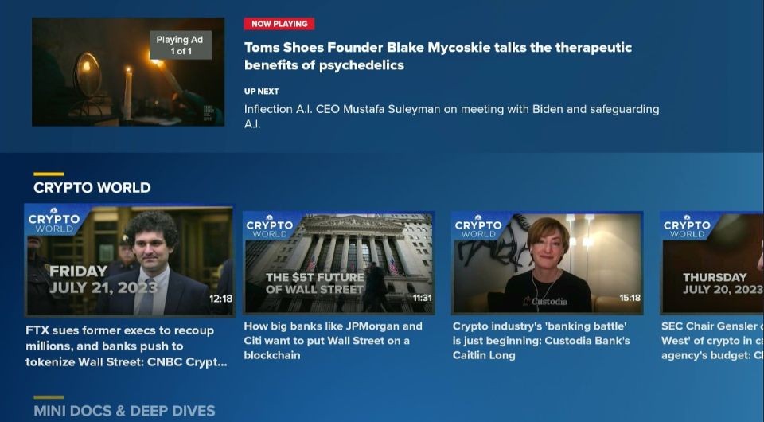The height and width of the screenshot is (422, 764).
Task: Play the Thursday July 20, 2023 Crypto World thumbnail
Action: [711, 262]
